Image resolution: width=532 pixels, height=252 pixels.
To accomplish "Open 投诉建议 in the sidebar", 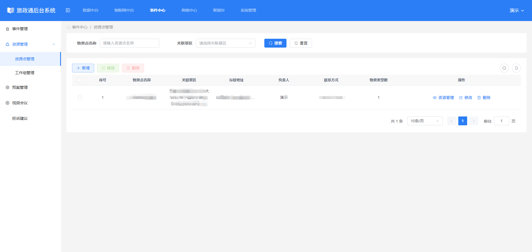I will click(x=30, y=118).
